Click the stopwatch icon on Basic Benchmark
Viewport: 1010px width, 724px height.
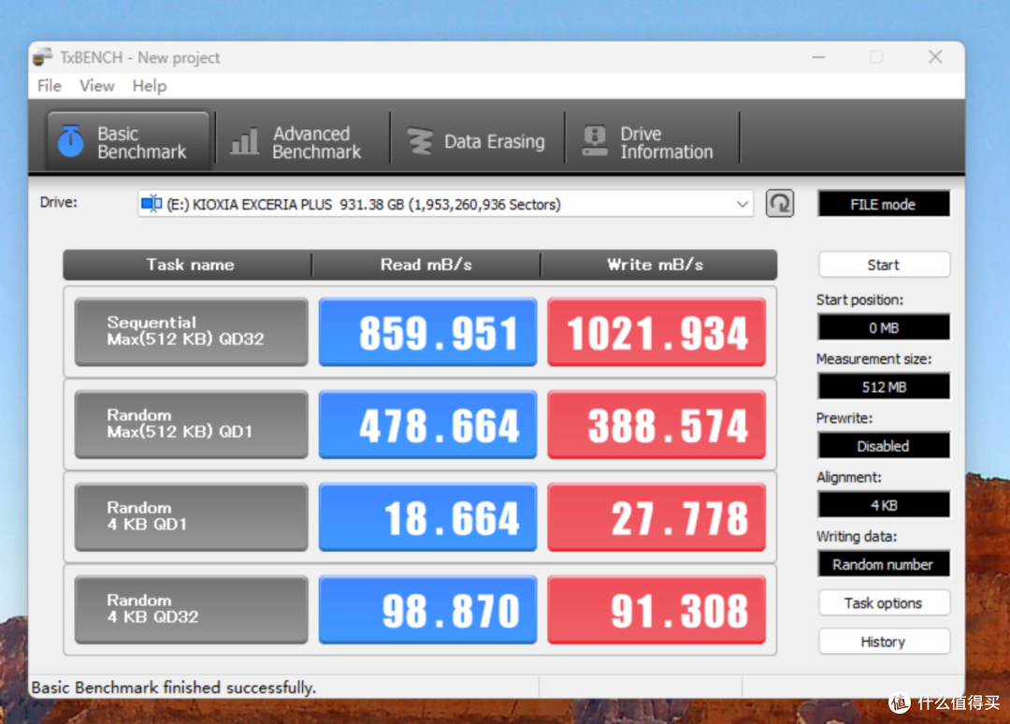(70, 141)
